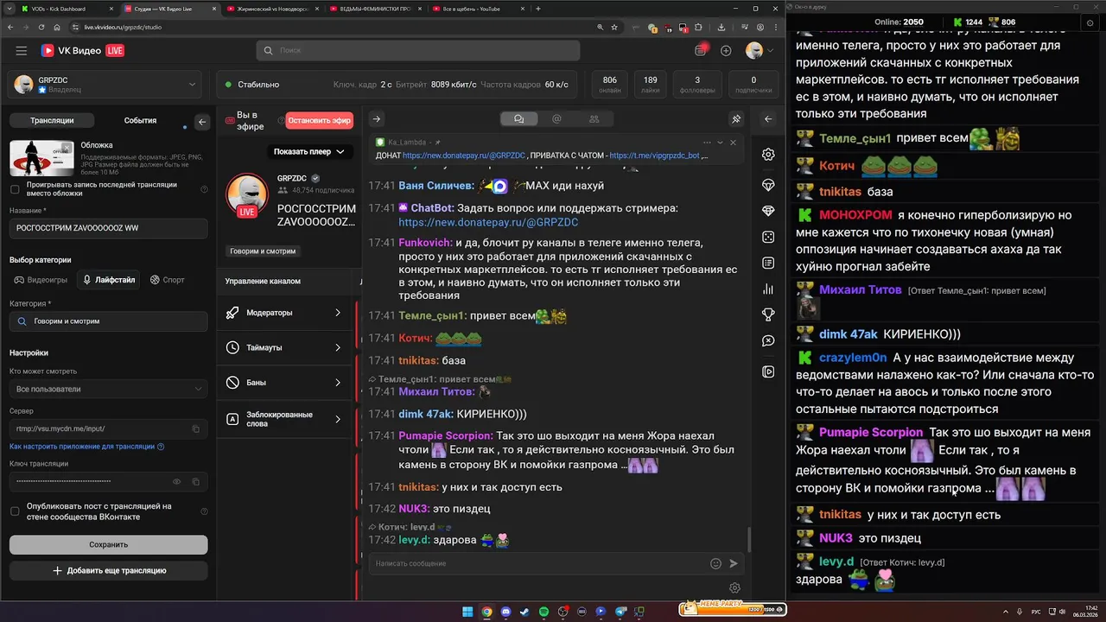Open Telegram from the taskbar

point(619,612)
